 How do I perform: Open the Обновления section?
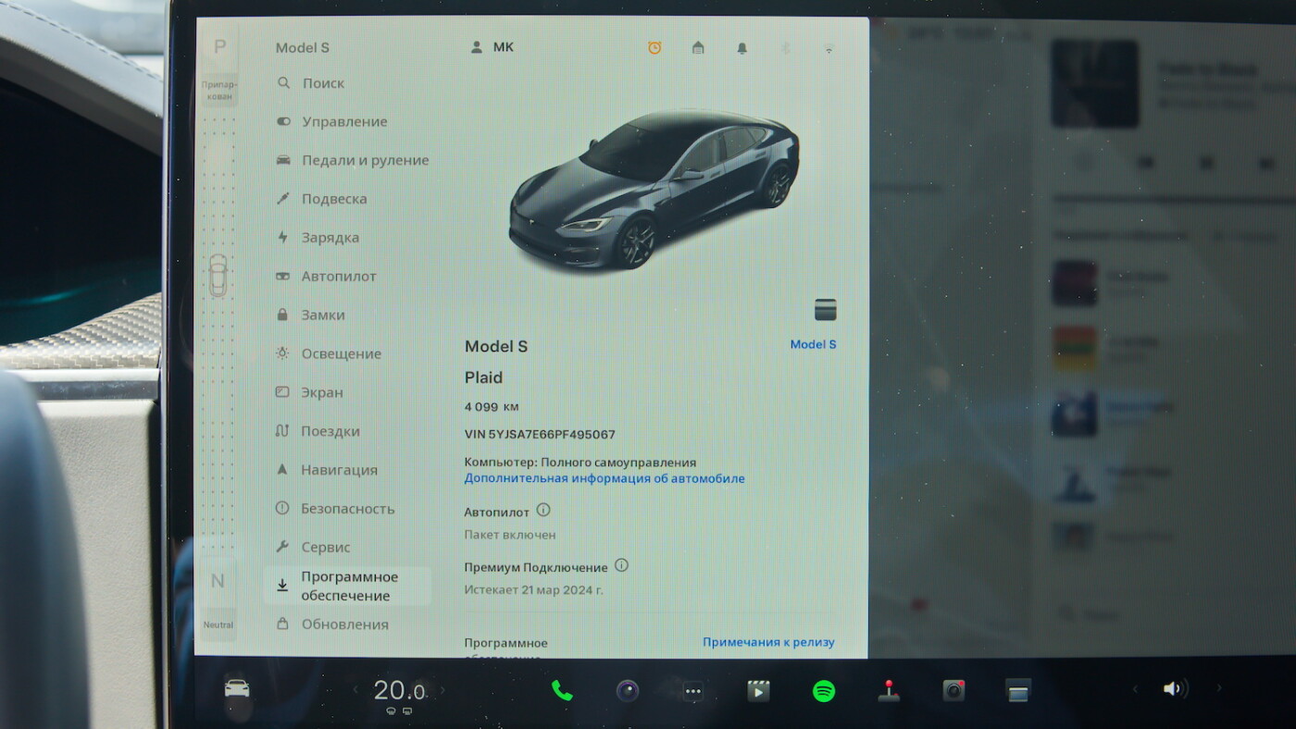click(332, 624)
